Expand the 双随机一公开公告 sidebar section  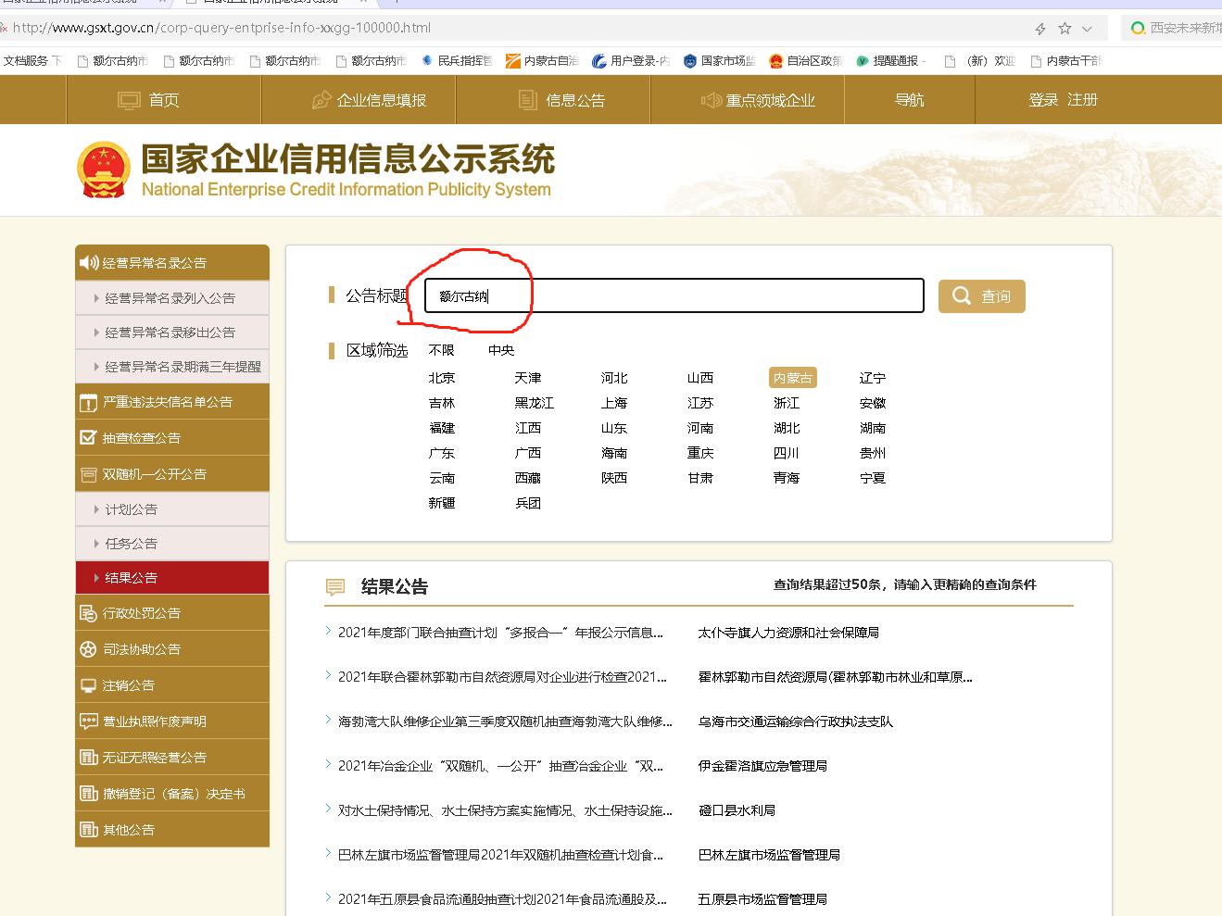(172, 474)
